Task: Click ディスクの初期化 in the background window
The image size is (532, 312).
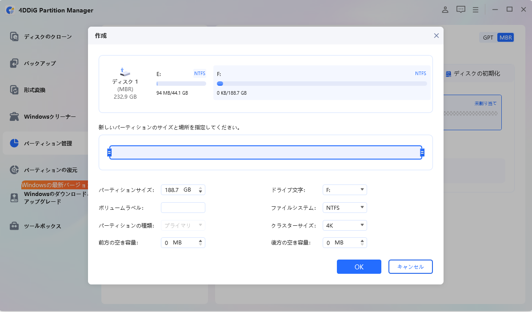Action: tap(477, 74)
